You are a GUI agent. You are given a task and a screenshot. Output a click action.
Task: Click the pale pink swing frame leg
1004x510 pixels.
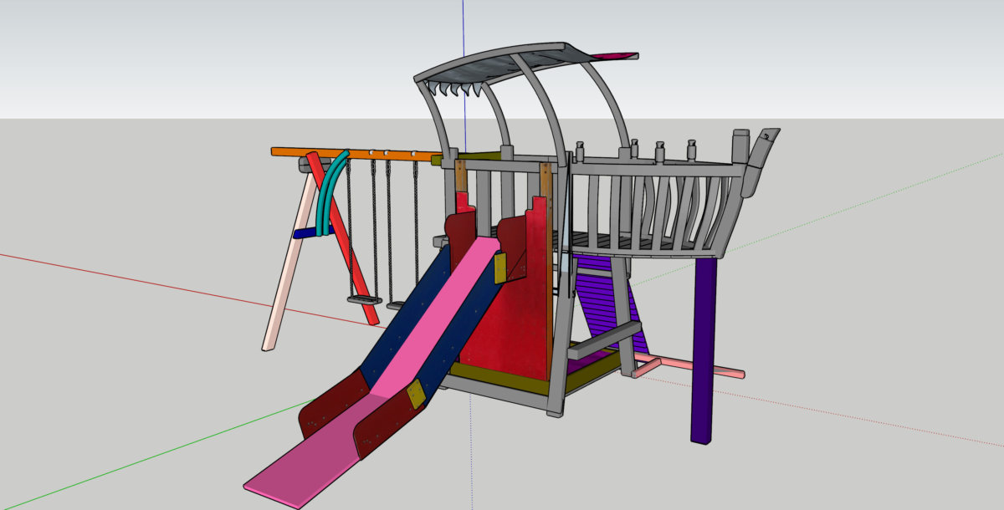(x=284, y=276)
